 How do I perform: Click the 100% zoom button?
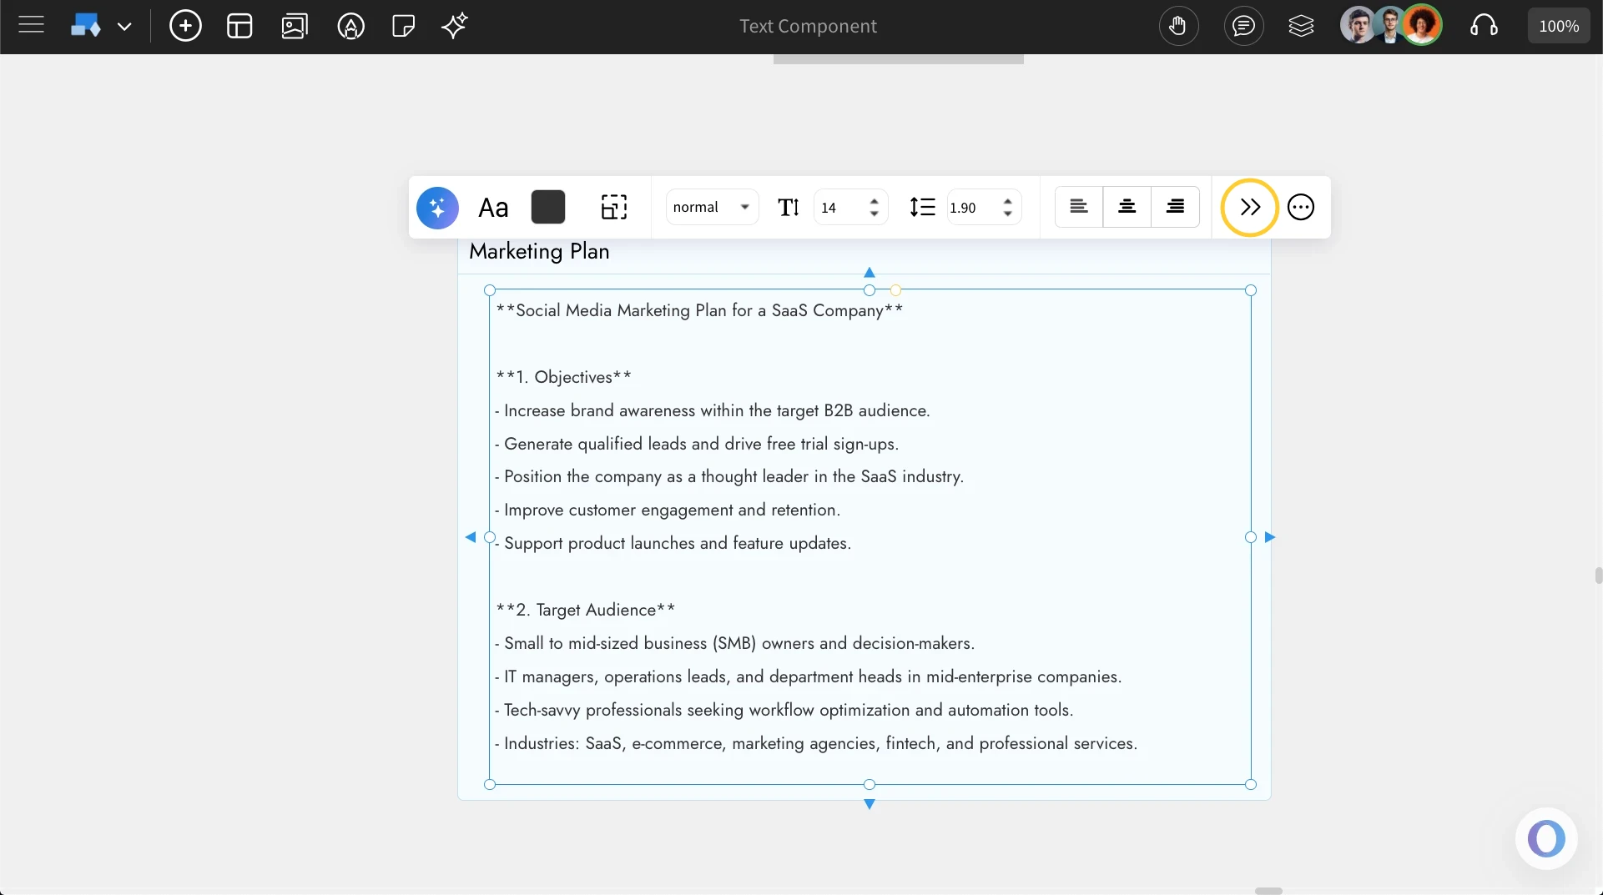point(1559,25)
